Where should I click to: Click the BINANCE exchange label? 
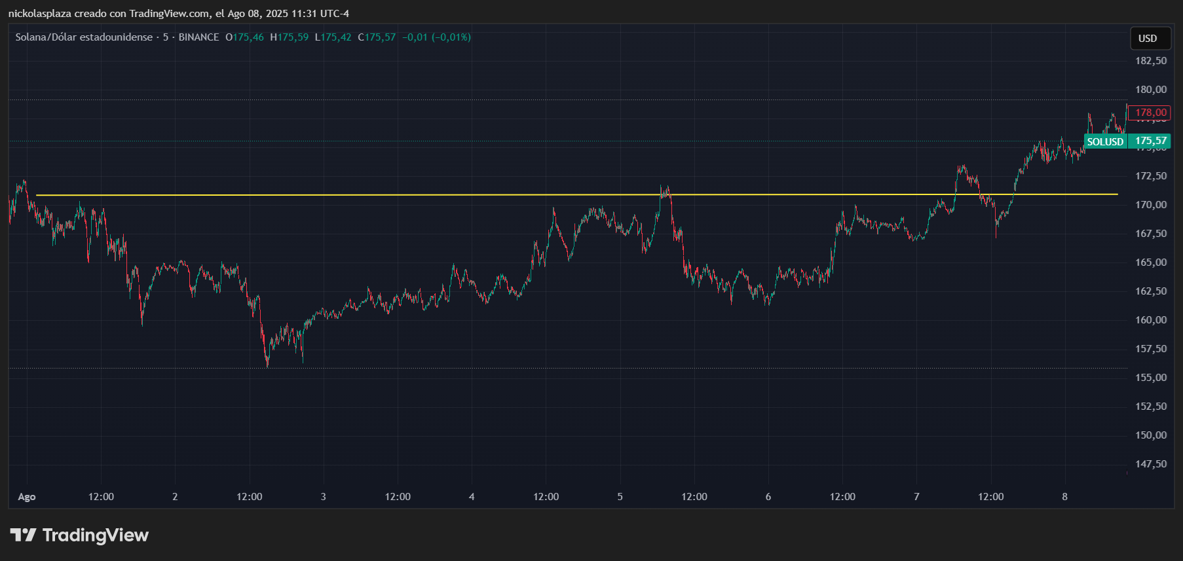pos(198,37)
